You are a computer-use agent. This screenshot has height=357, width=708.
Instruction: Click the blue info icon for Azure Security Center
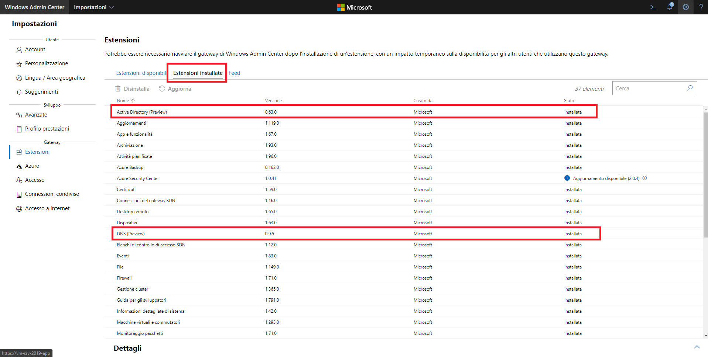coord(567,178)
